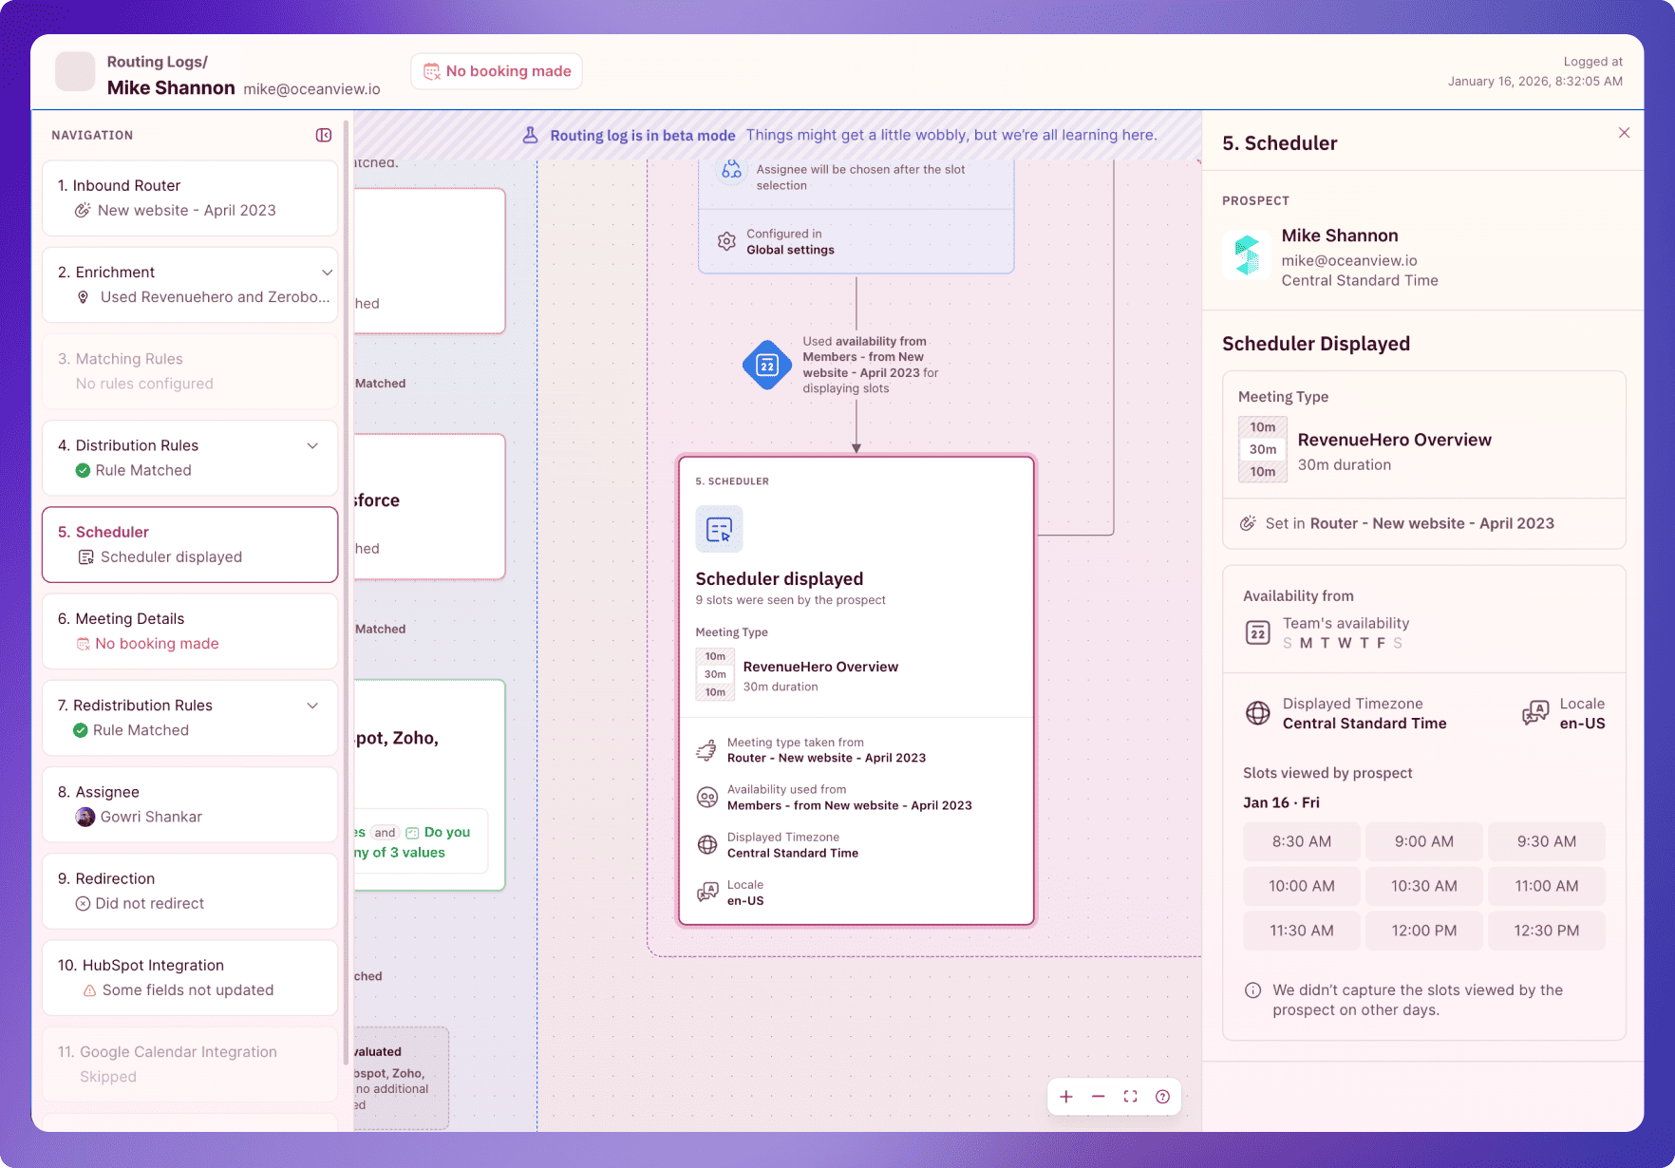Open the Assignee step

pos(190,804)
